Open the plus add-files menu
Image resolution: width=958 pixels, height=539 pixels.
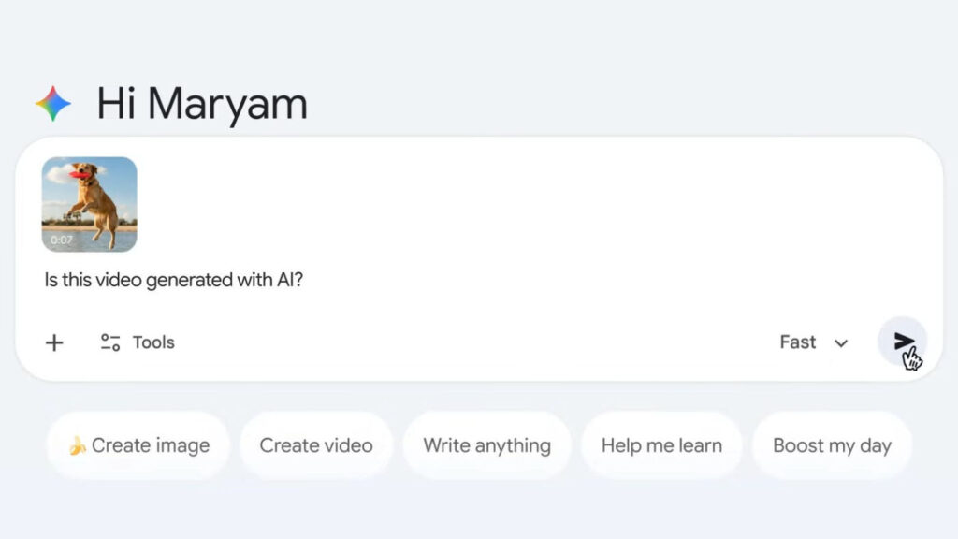54,342
